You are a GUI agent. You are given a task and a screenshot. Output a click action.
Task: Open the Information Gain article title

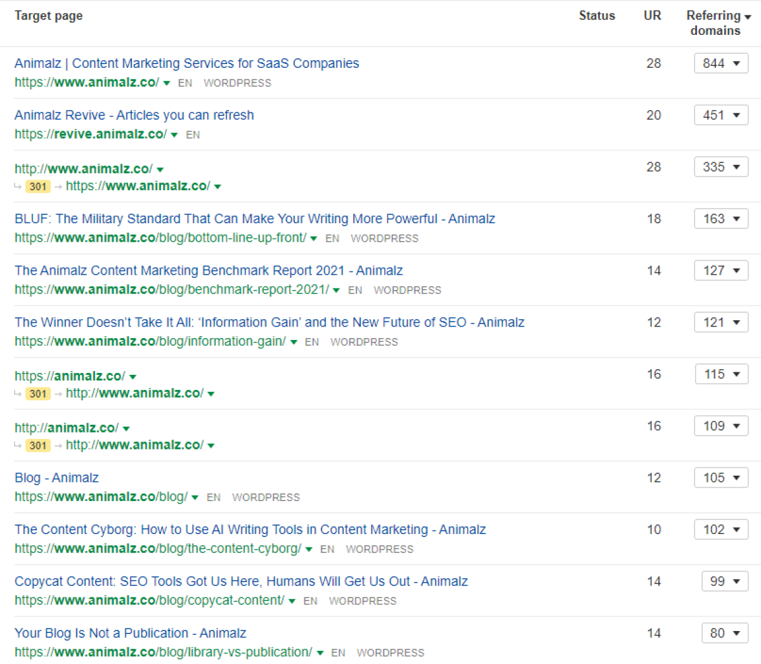[x=269, y=322]
